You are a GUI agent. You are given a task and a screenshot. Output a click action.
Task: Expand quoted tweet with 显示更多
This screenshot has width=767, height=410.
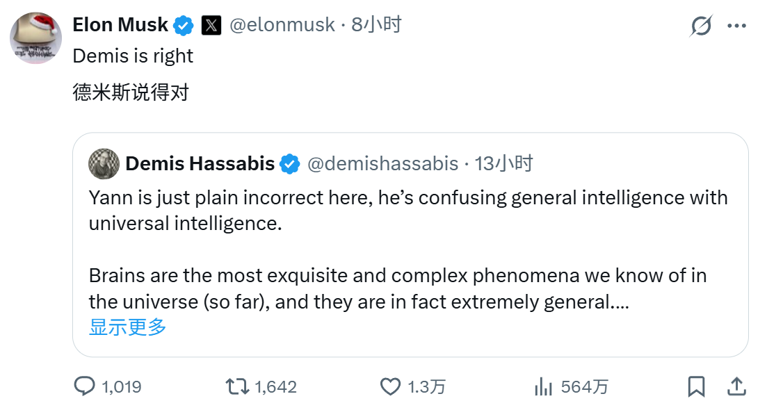click(x=128, y=327)
